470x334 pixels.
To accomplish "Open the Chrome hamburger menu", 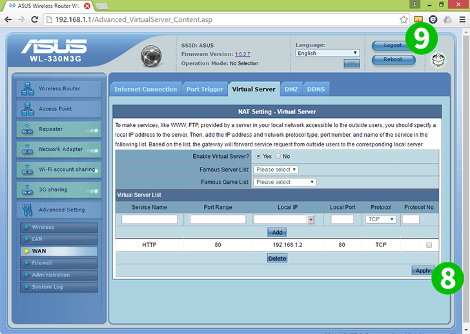I will (x=462, y=20).
